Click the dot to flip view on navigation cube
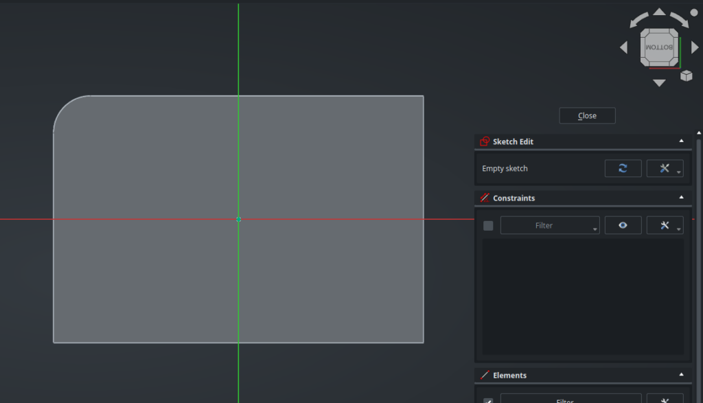Screen dimensions: 703x403 click(x=693, y=12)
